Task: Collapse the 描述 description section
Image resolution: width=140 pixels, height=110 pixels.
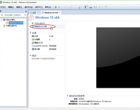Action: pyautogui.click(x=31, y=56)
